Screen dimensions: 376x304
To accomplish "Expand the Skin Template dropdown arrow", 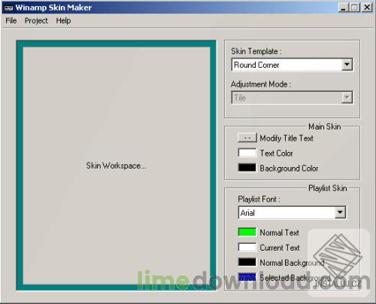I will click(347, 65).
